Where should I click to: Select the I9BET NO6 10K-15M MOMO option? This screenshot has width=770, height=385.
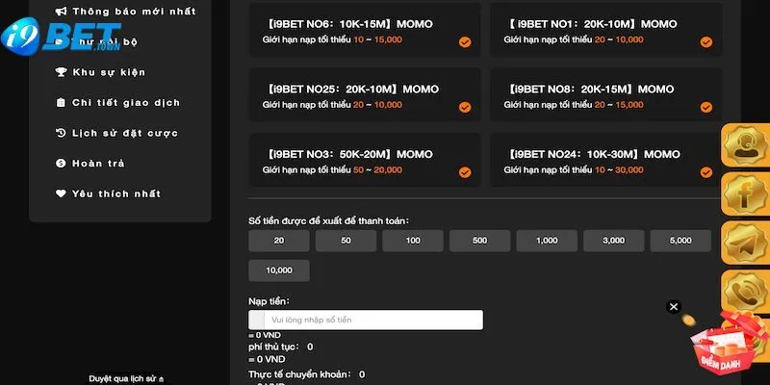[x=364, y=31]
